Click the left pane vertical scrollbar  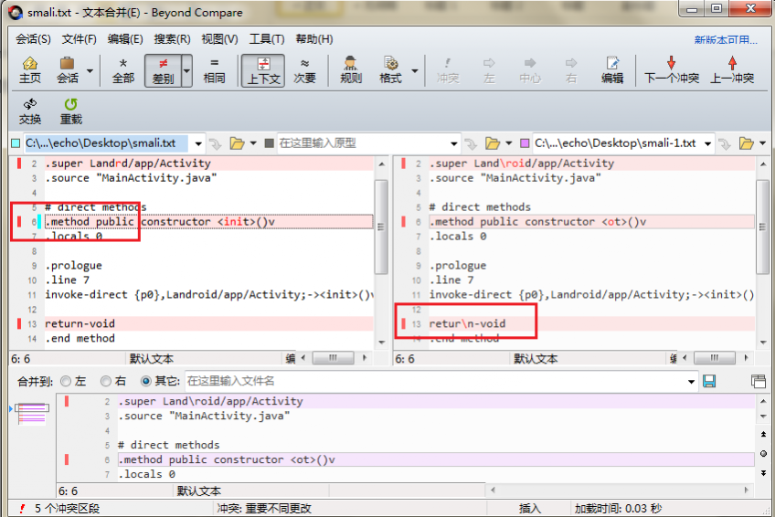pos(381,252)
